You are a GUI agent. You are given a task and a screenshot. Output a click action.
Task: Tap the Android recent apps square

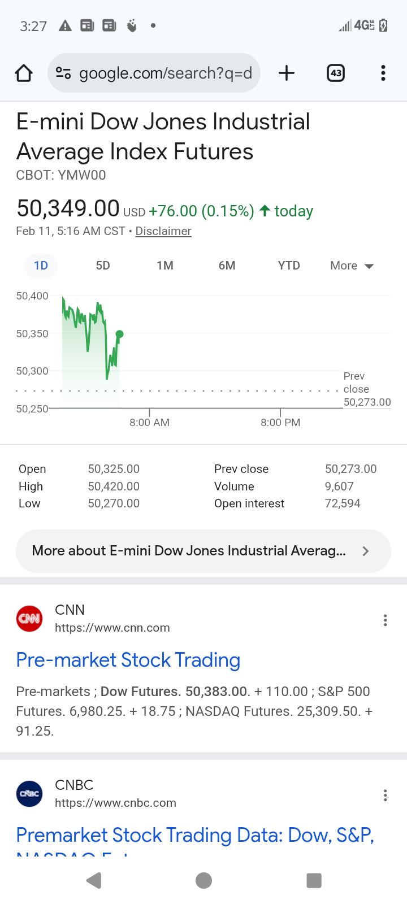(x=314, y=880)
